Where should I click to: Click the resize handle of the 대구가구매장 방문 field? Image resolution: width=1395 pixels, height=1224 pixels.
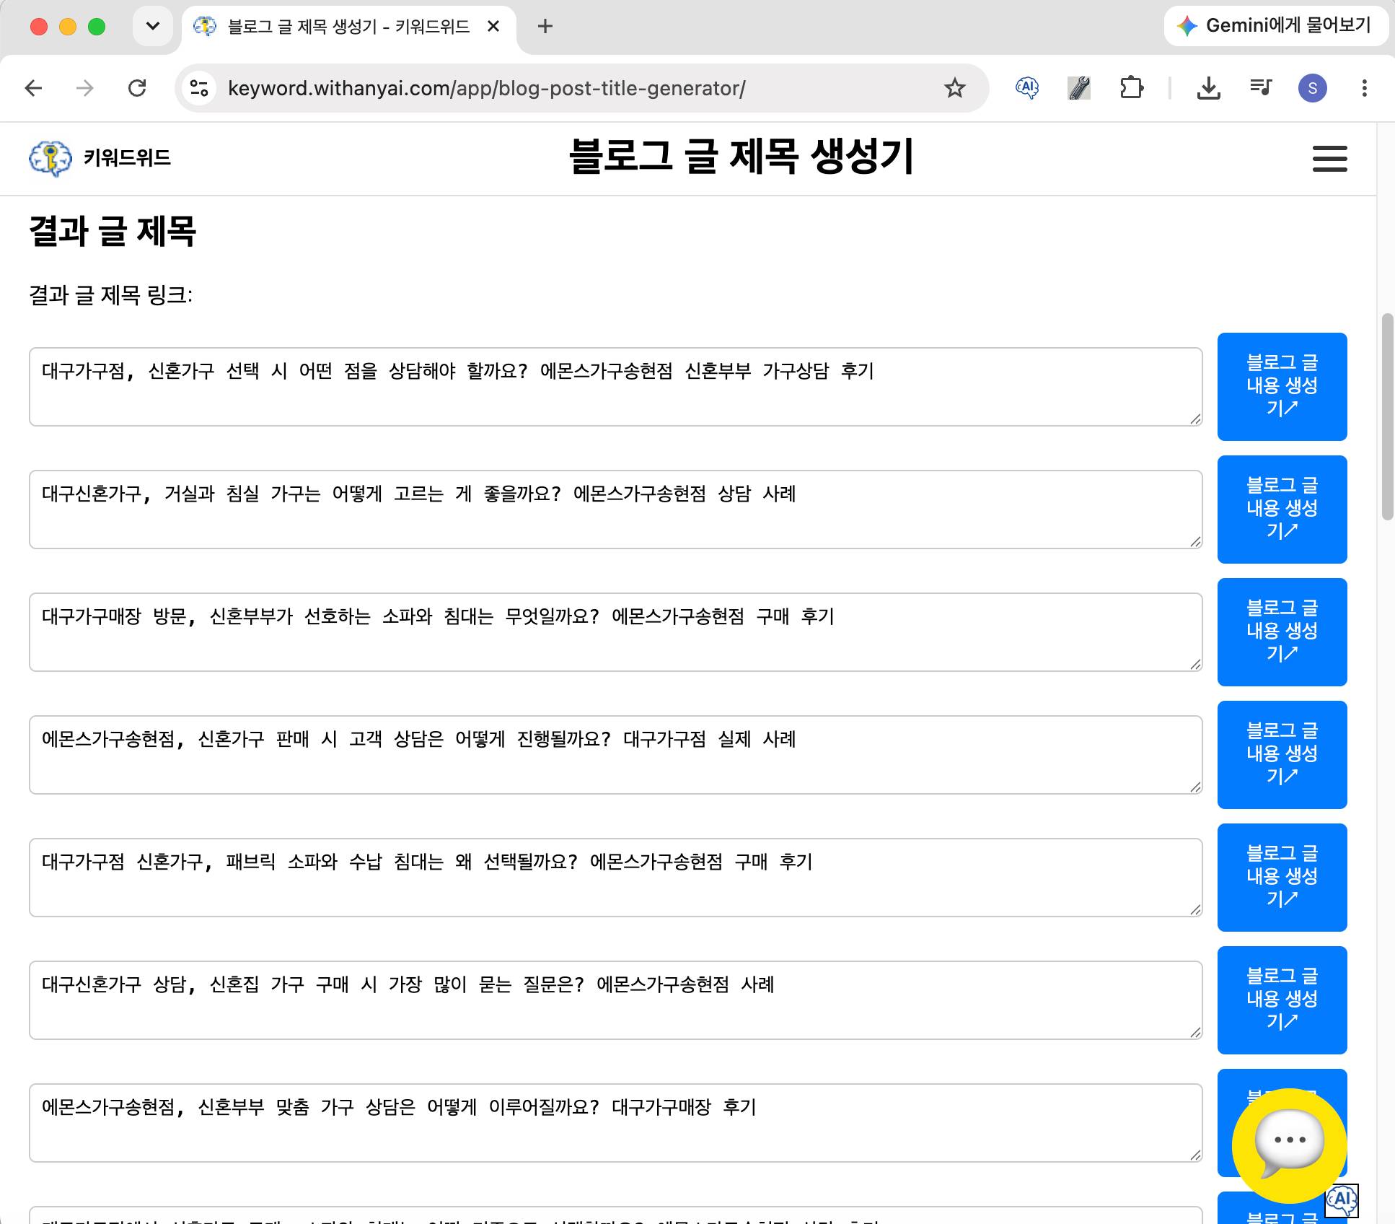pyautogui.click(x=1195, y=664)
